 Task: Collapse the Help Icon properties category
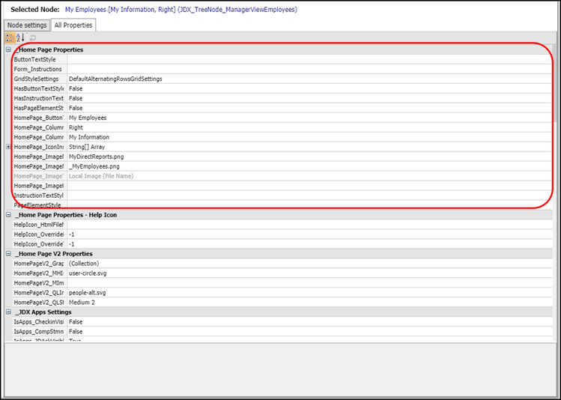point(8,215)
